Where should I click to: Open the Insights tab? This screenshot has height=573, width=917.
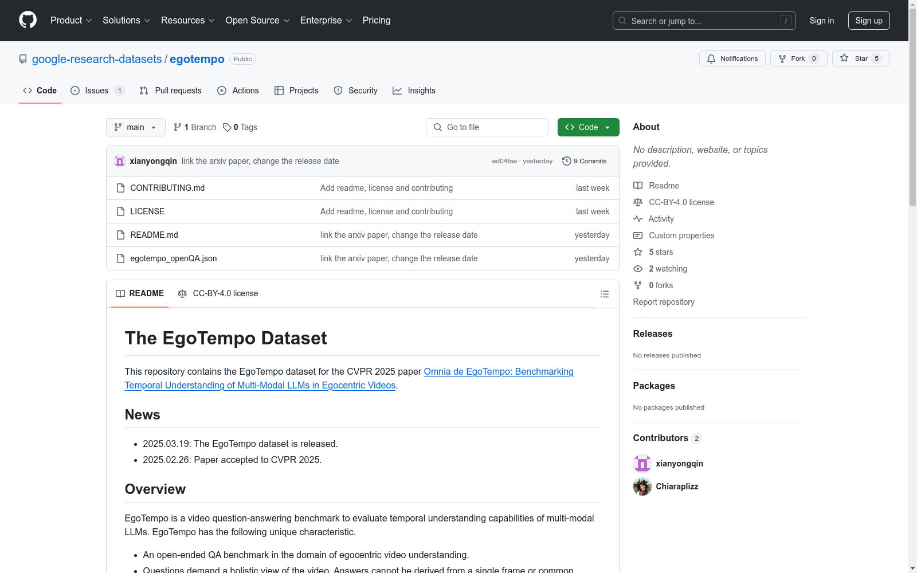[414, 91]
